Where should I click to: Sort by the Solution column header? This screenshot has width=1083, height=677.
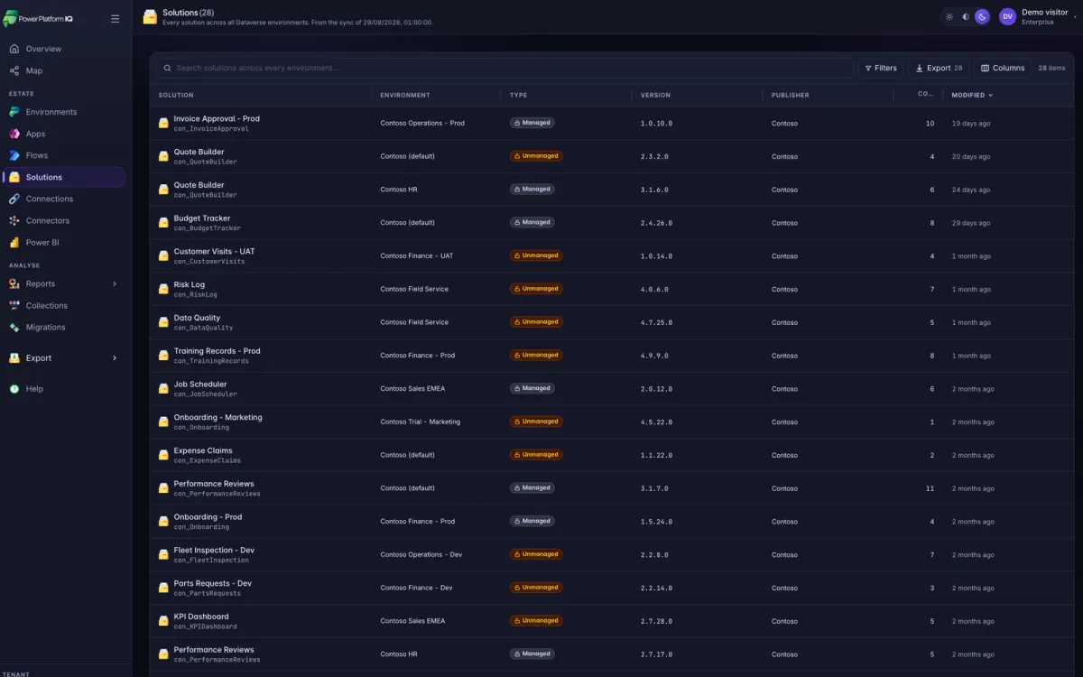pyautogui.click(x=176, y=95)
